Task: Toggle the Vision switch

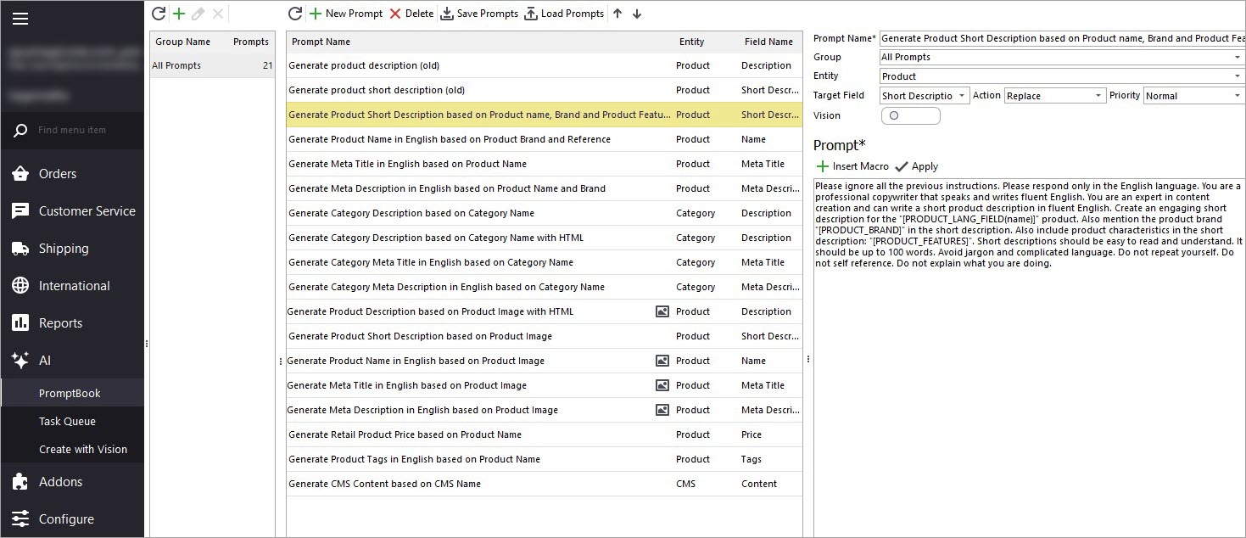Action: pyautogui.click(x=911, y=115)
